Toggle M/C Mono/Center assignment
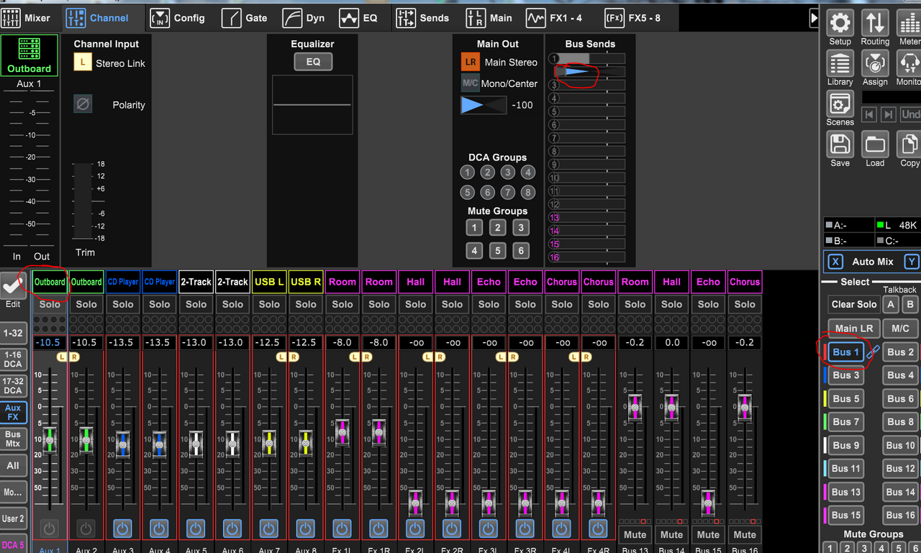Image resolution: width=921 pixels, height=553 pixels. click(471, 83)
